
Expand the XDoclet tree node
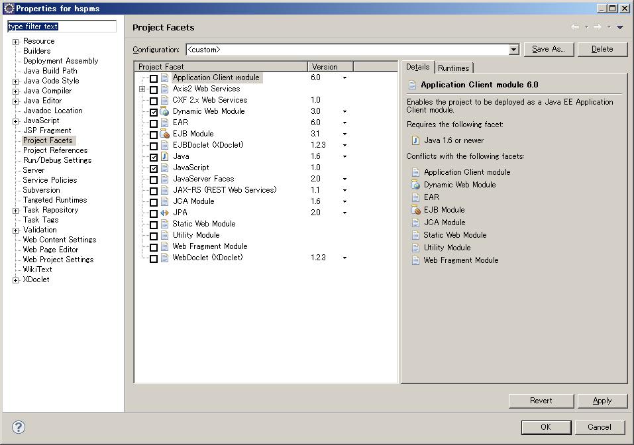pos(15,280)
